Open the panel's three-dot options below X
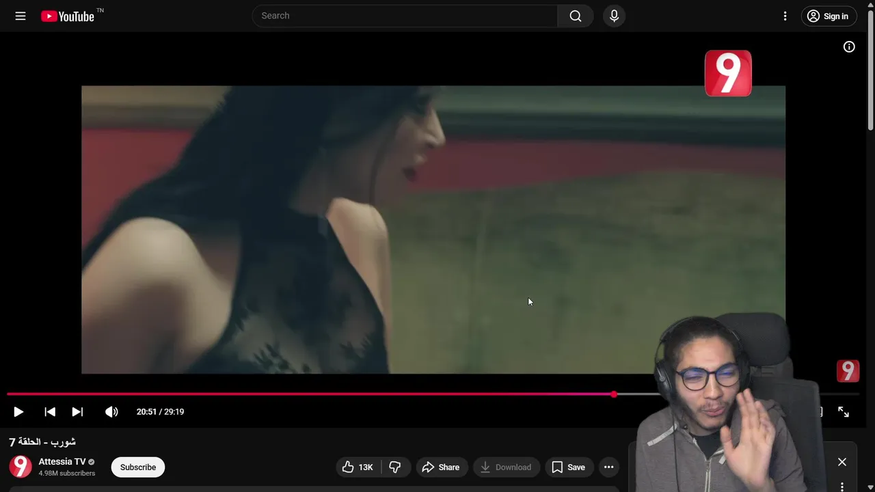This screenshot has height=492, width=875. click(x=842, y=487)
